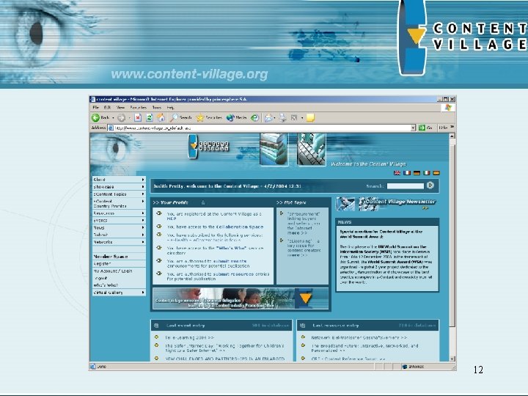This screenshot has height=396, width=528.
Task: Print the page with the printer icon
Action: pyautogui.click(x=282, y=117)
